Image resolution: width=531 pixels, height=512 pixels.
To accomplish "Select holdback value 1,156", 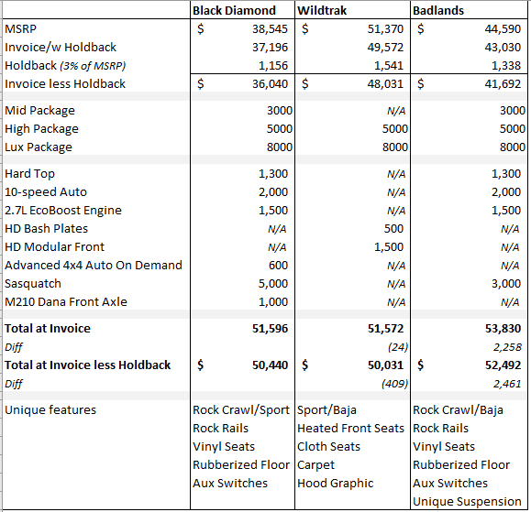I will [273, 65].
